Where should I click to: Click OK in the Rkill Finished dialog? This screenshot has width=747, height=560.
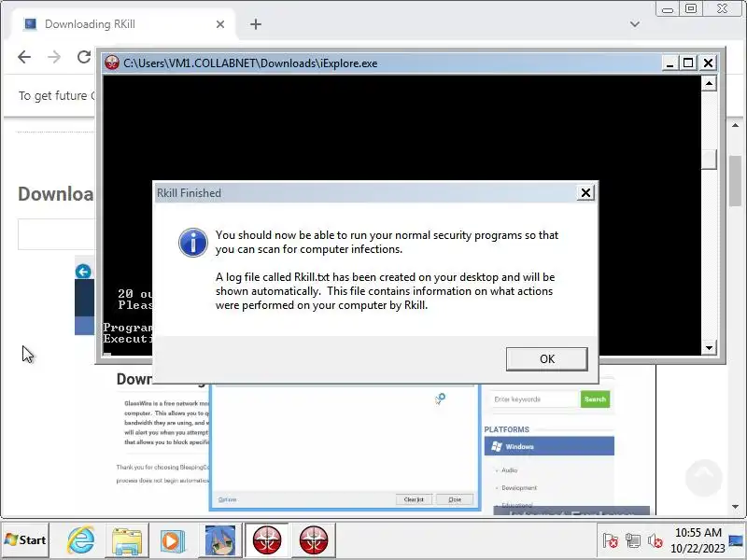[546, 358]
